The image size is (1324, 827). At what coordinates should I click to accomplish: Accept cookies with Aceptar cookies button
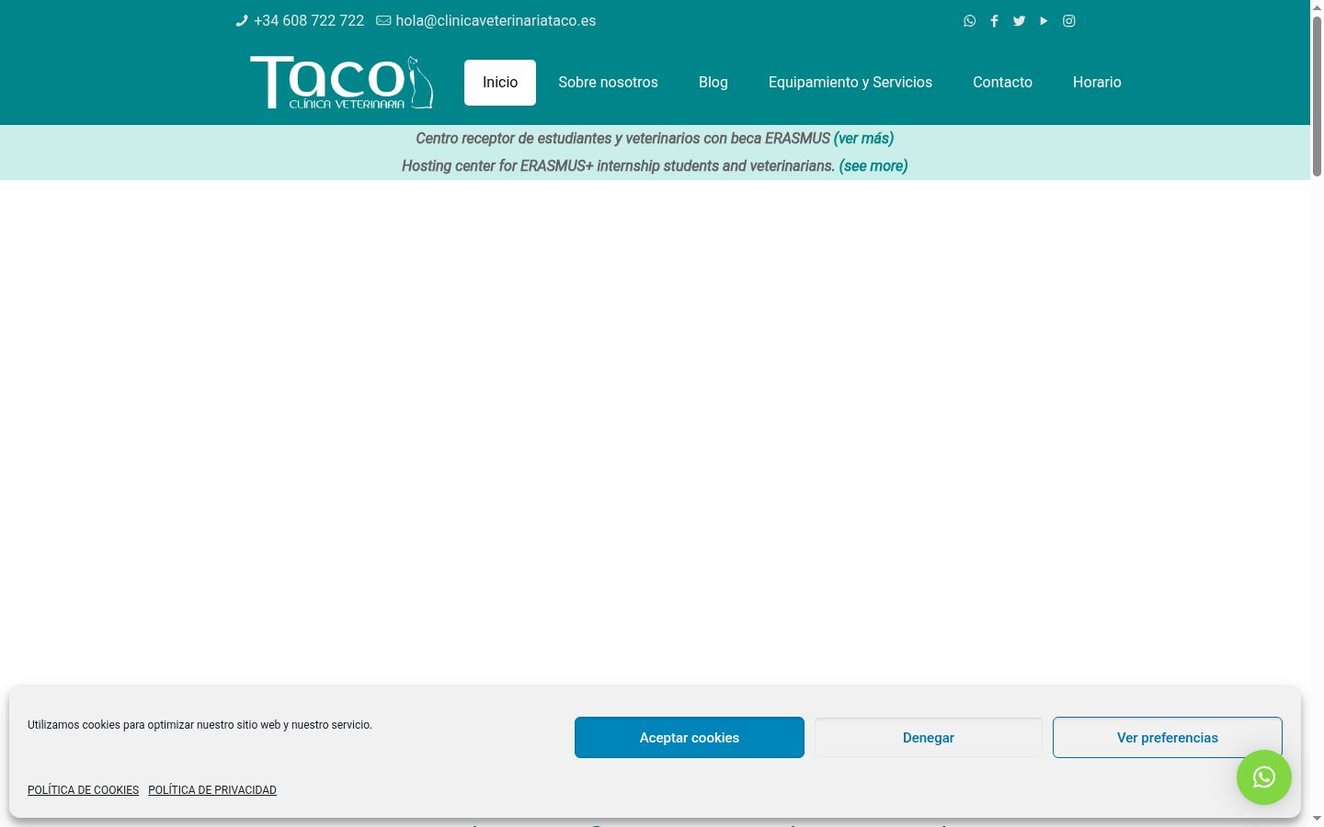[690, 738]
